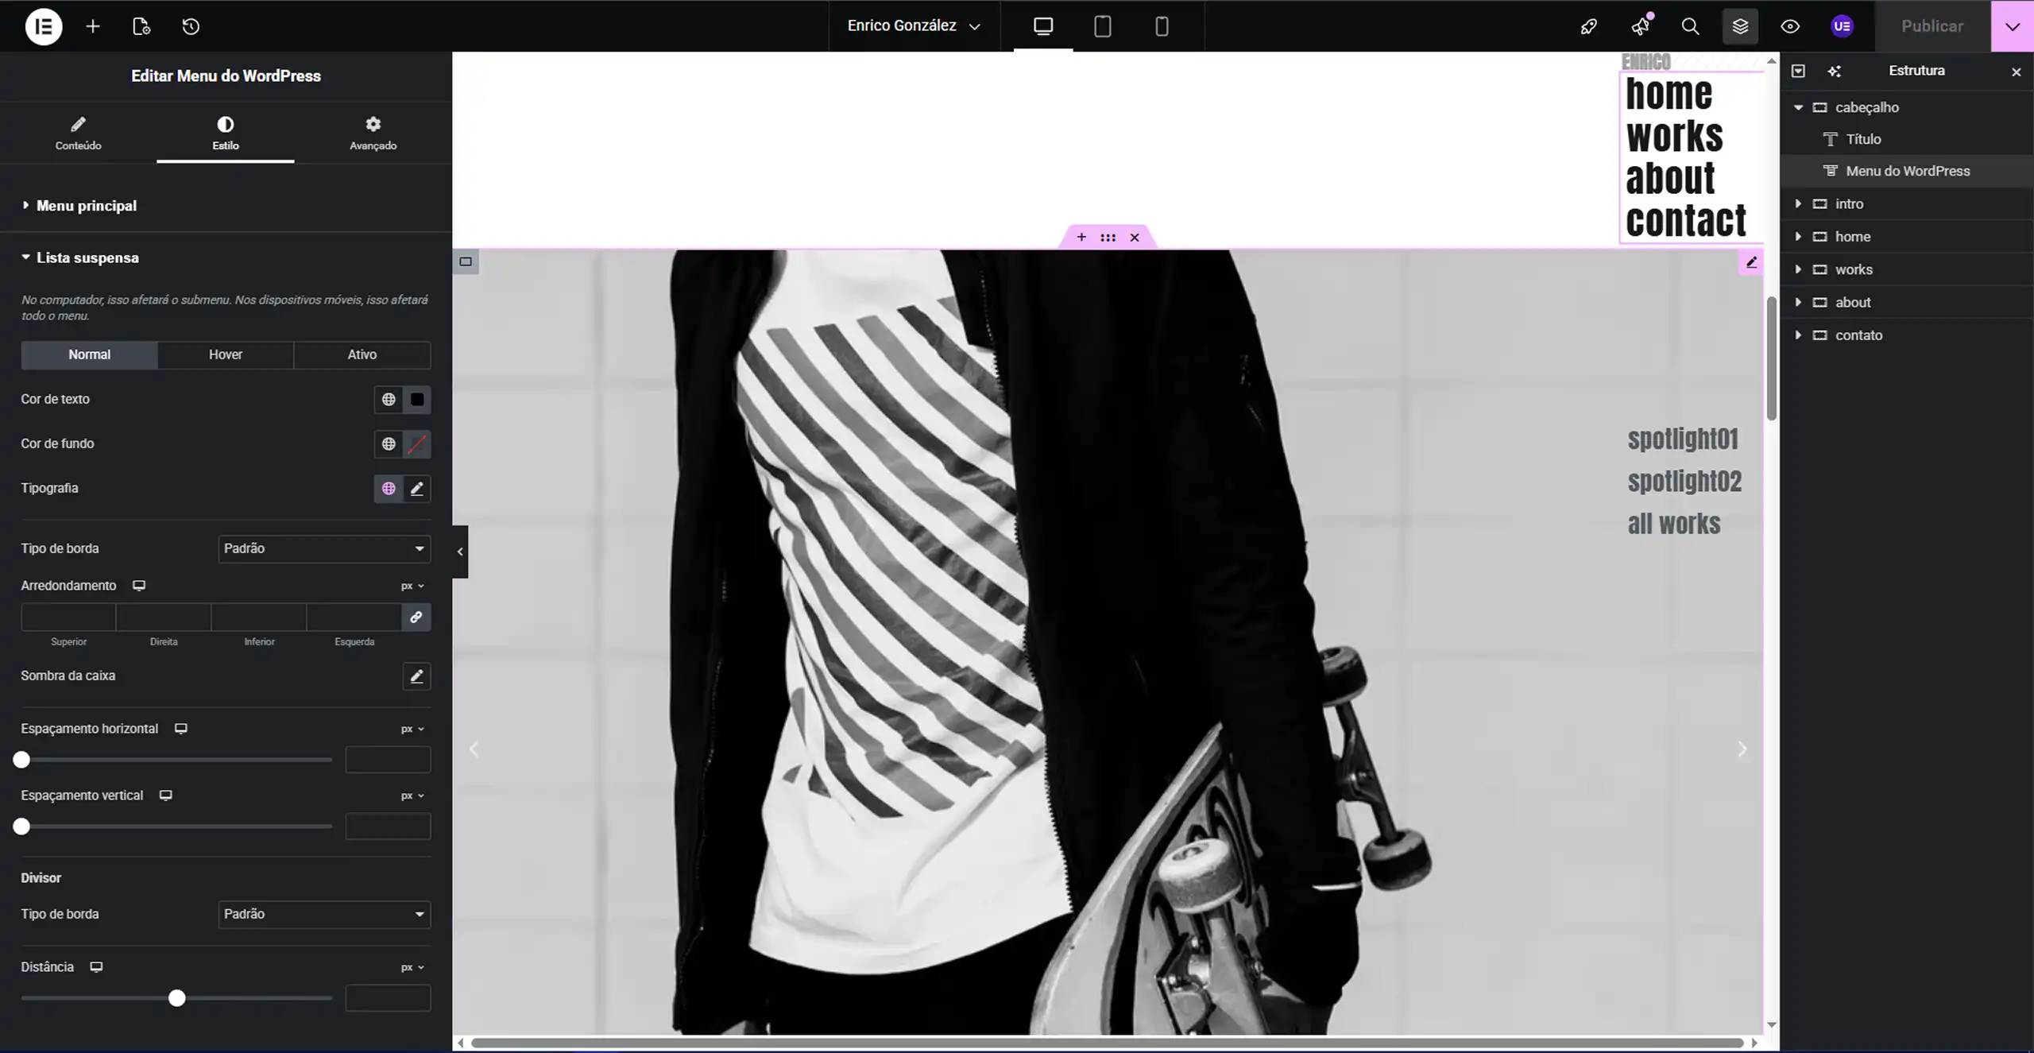The height and width of the screenshot is (1053, 2034).
Task: Toggle the preview eye icon
Action: (x=1789, y=26)
